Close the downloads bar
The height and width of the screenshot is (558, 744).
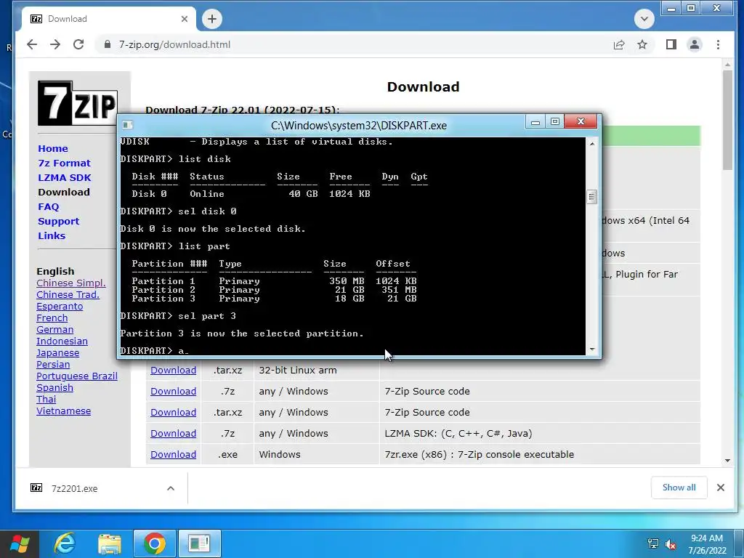(720, 488)
